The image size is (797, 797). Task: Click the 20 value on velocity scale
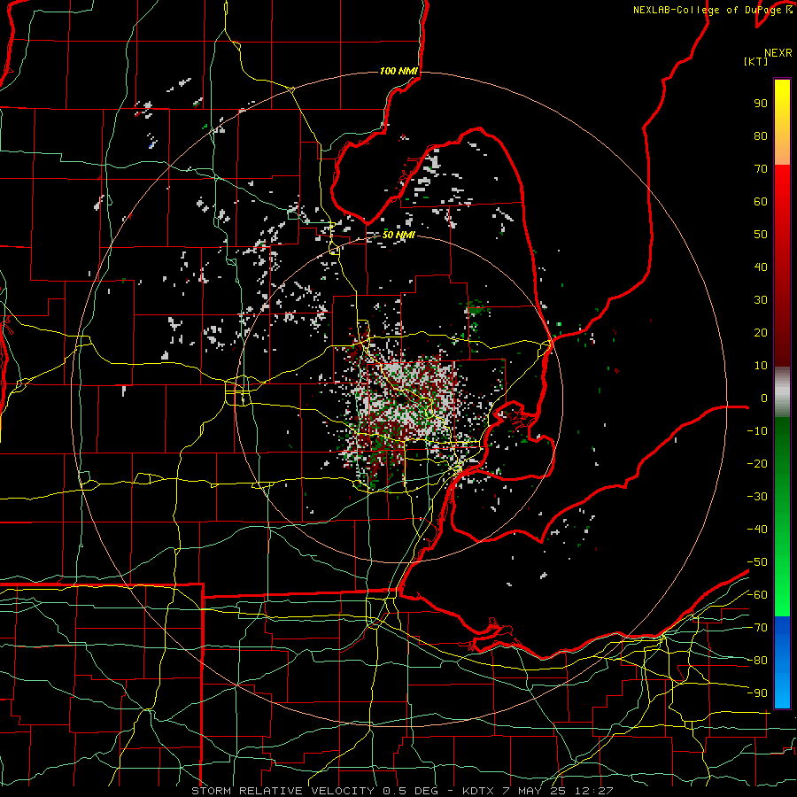[761, 333]
